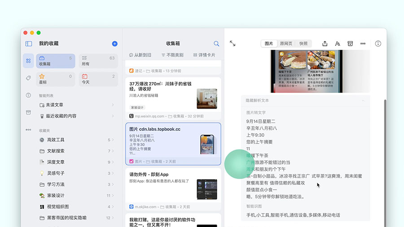
Task: Open search in the 收集箱 list
Action: click(x=216, y=44)
